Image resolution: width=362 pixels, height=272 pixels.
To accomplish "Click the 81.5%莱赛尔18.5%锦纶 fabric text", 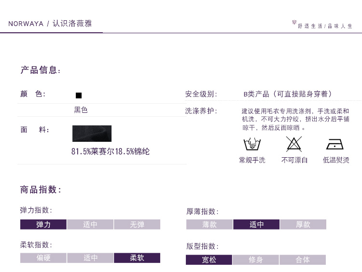I will click(111, 151).
